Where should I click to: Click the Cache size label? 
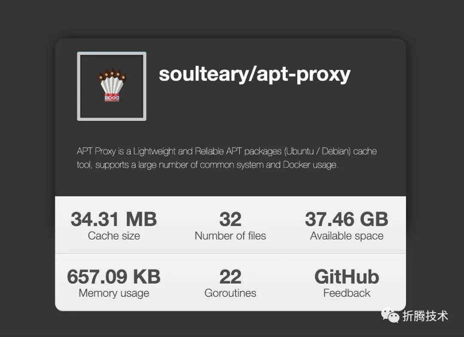click(x=113, y=236)
